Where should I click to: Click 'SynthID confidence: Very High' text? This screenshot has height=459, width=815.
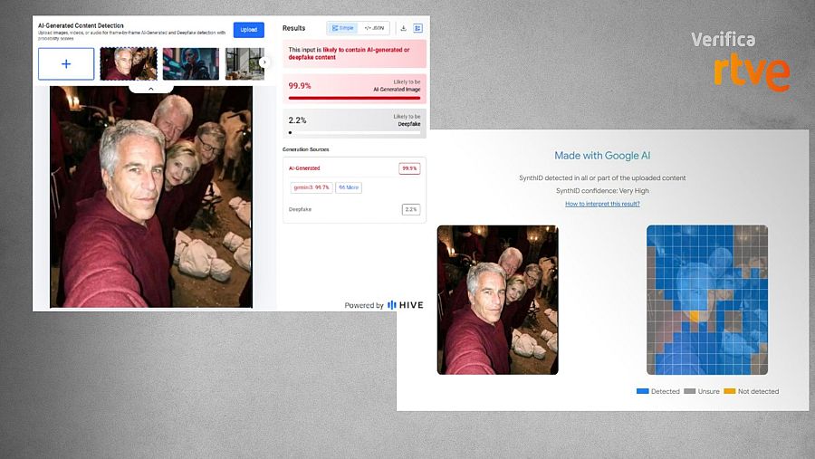(x=602, y=191)
